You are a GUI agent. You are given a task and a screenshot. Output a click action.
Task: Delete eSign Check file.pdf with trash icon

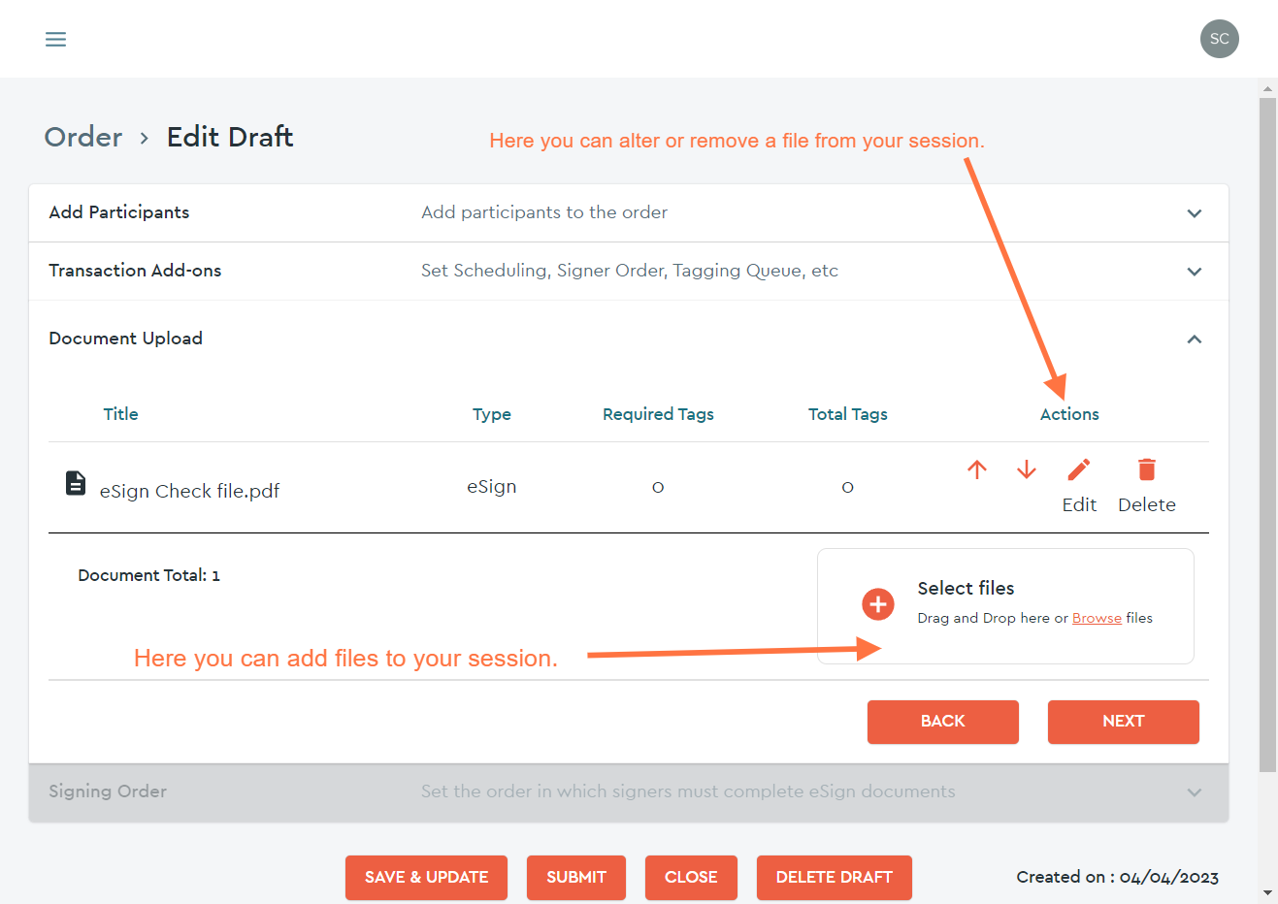(x=1147, y=469)
